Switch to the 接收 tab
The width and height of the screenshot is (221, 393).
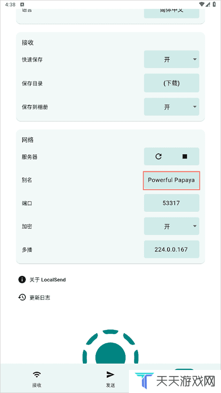37,378
